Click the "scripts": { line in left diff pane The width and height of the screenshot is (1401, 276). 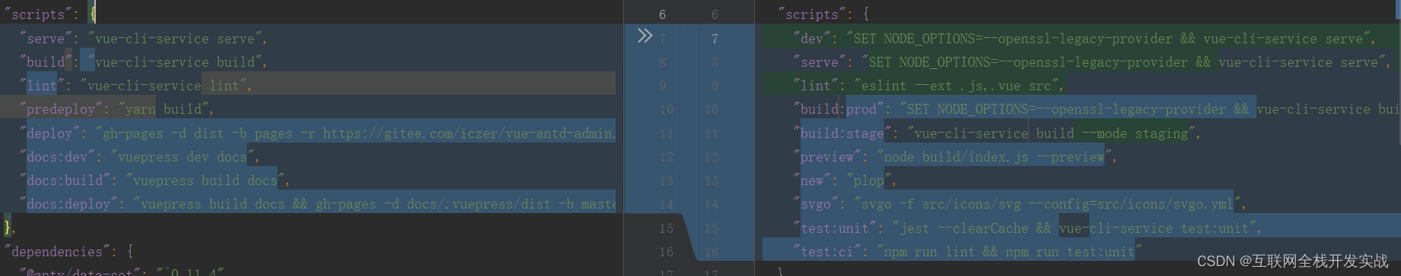49,14
